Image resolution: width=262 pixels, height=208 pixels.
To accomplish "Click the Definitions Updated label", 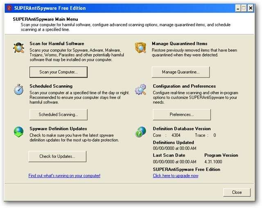I will pos(174,143).
